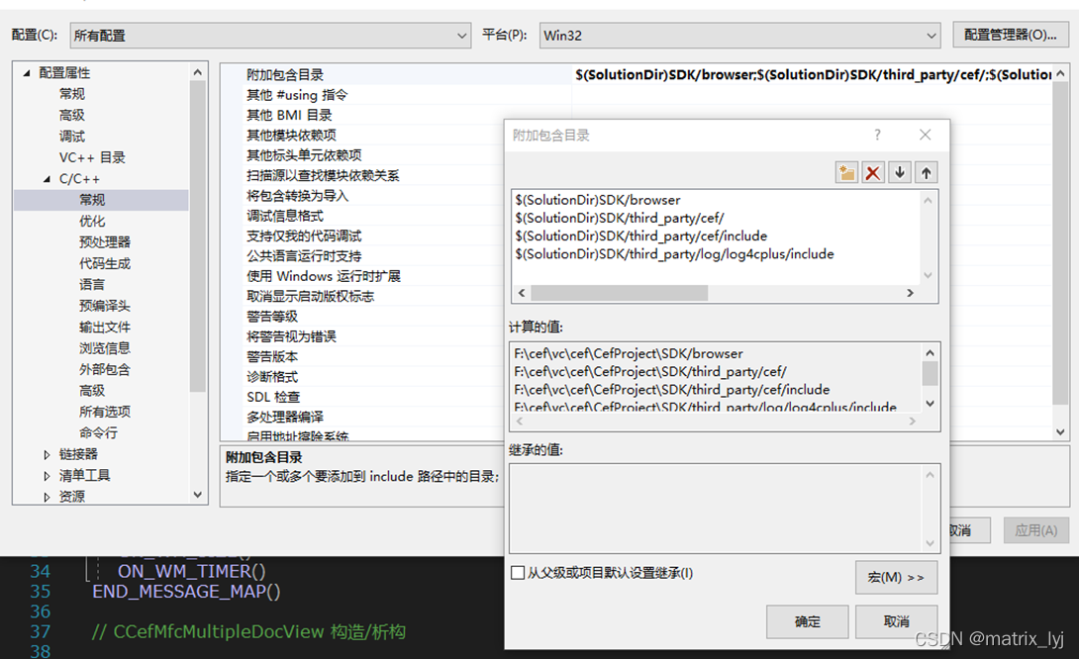Select 常规 under C/C++
The width and height of the screenshot is (1079, 659).
pos(92,200)
